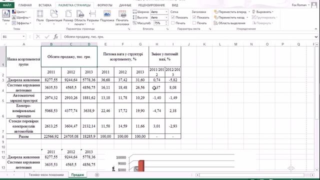Select cell with value -5,82
This screenshot has height=180, width=320.
click(x=173, y=80)
